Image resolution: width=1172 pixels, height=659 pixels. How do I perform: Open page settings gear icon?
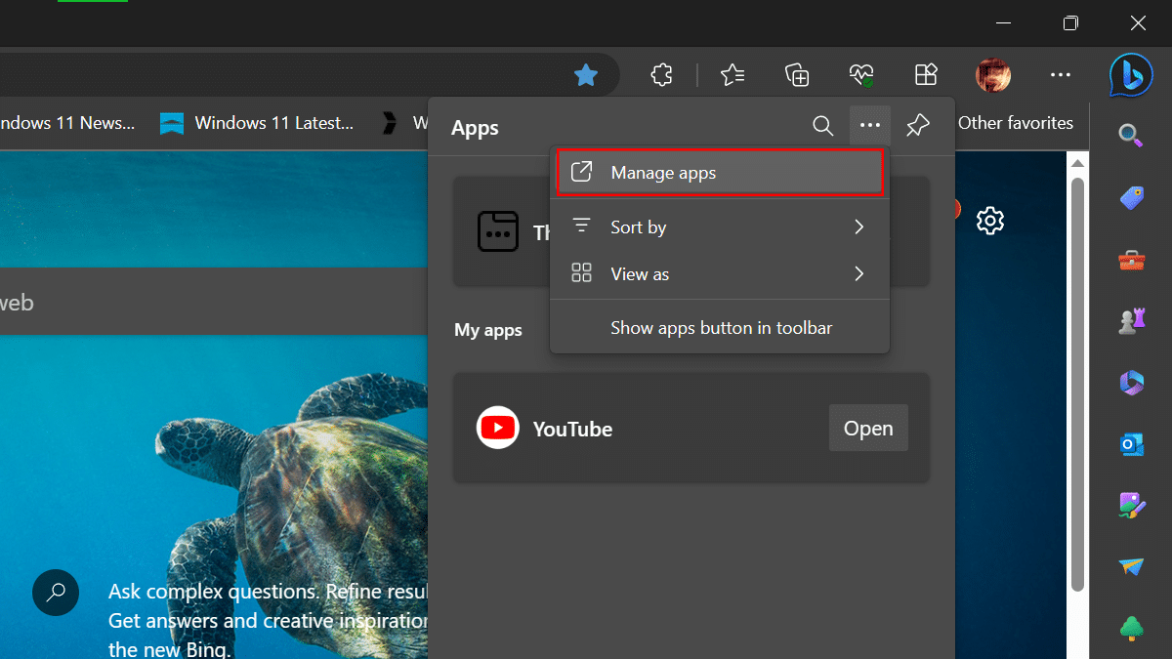[990, 221]
